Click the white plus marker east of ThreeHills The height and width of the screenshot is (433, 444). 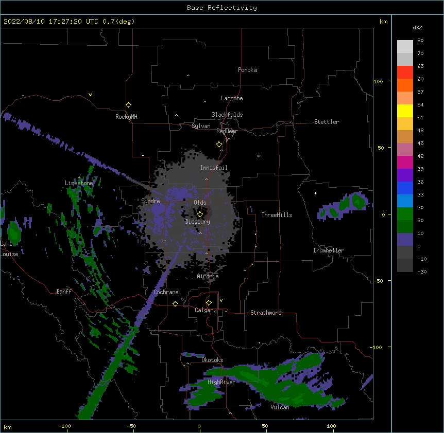(x=315, y=193)
